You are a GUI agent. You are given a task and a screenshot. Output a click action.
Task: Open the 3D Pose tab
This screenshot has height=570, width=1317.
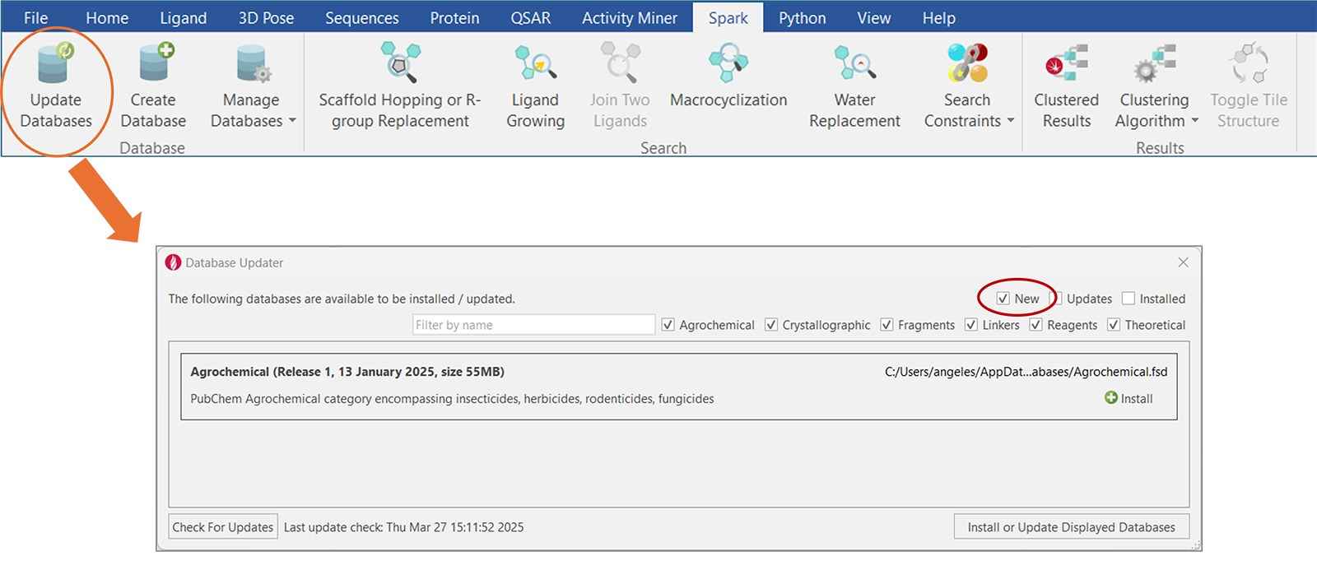point(266,18)
